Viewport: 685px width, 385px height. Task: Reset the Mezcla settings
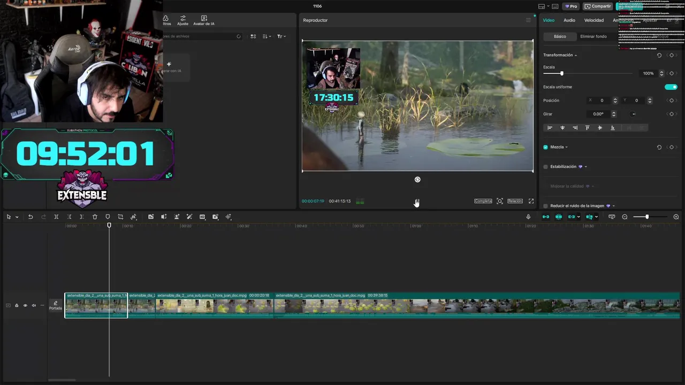(659, 147)
